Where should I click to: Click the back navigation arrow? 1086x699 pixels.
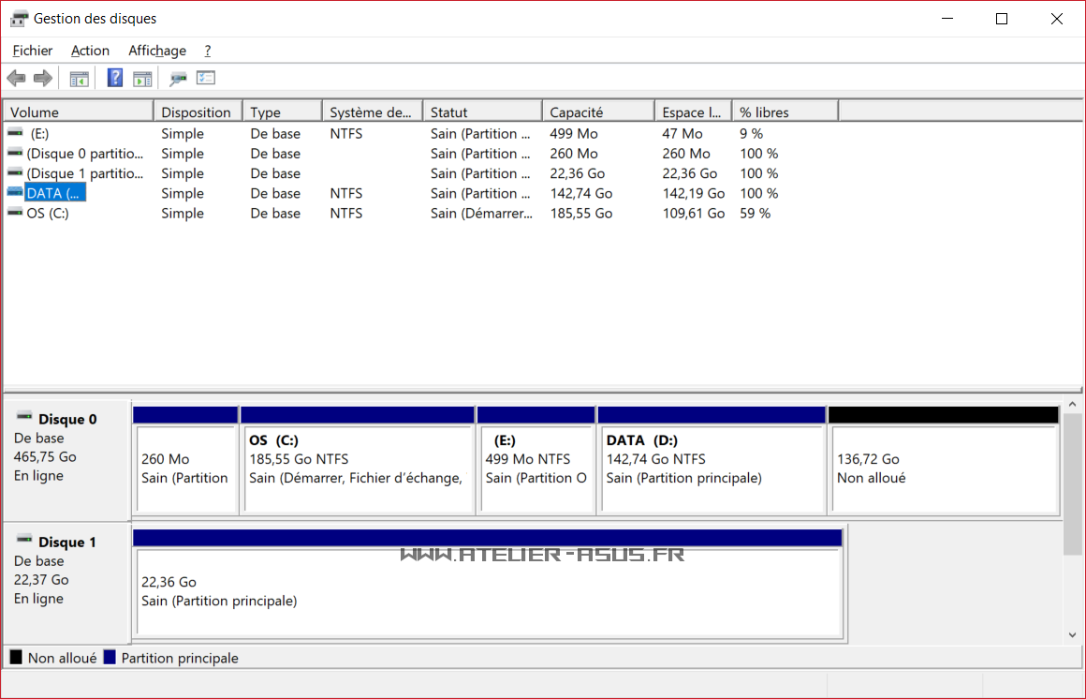click(16, 78)
